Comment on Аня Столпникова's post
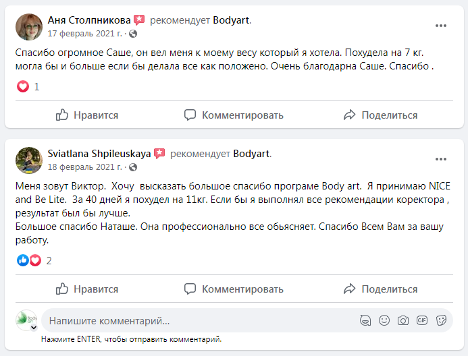Screen dimensions: 468x356 coord(234,115)
